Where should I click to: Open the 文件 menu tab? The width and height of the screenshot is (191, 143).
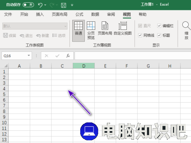[x=8, y=14]
